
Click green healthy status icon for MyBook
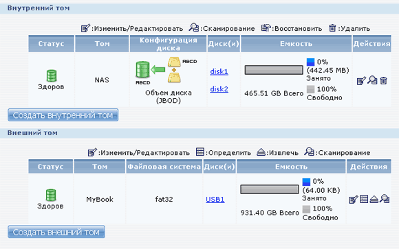click(x=51, y=195)
